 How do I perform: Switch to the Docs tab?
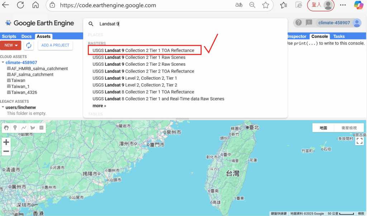coord(27,36)
